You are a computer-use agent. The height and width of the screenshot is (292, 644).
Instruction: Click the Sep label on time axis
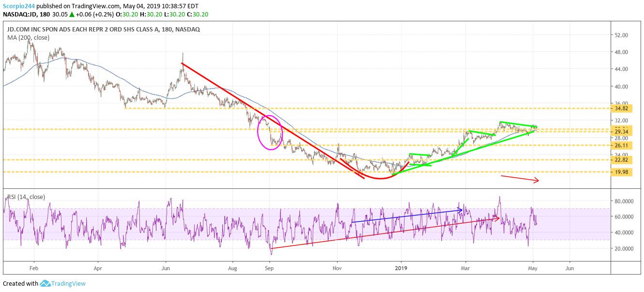coord(270,267)
